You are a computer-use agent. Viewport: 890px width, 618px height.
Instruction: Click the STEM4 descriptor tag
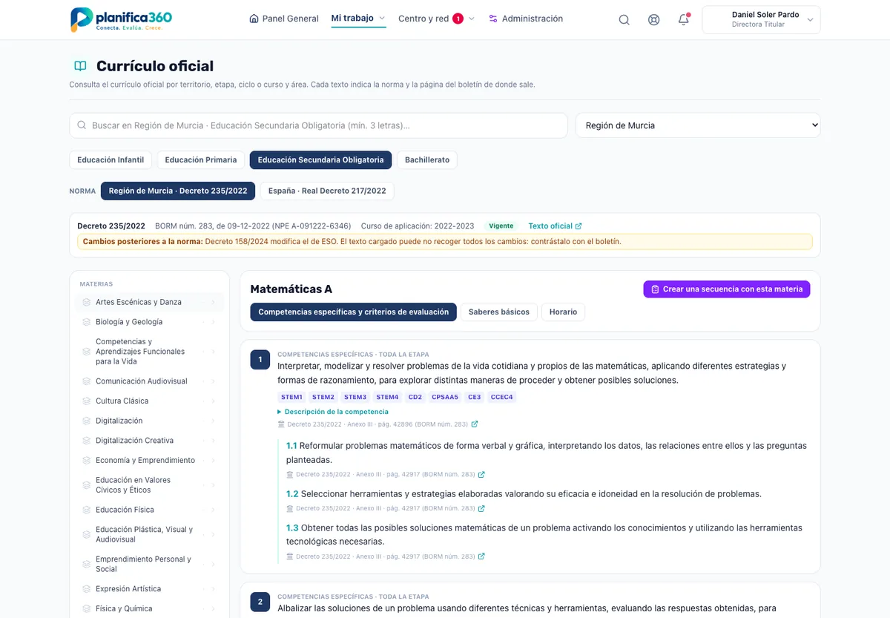pos(387,397)
